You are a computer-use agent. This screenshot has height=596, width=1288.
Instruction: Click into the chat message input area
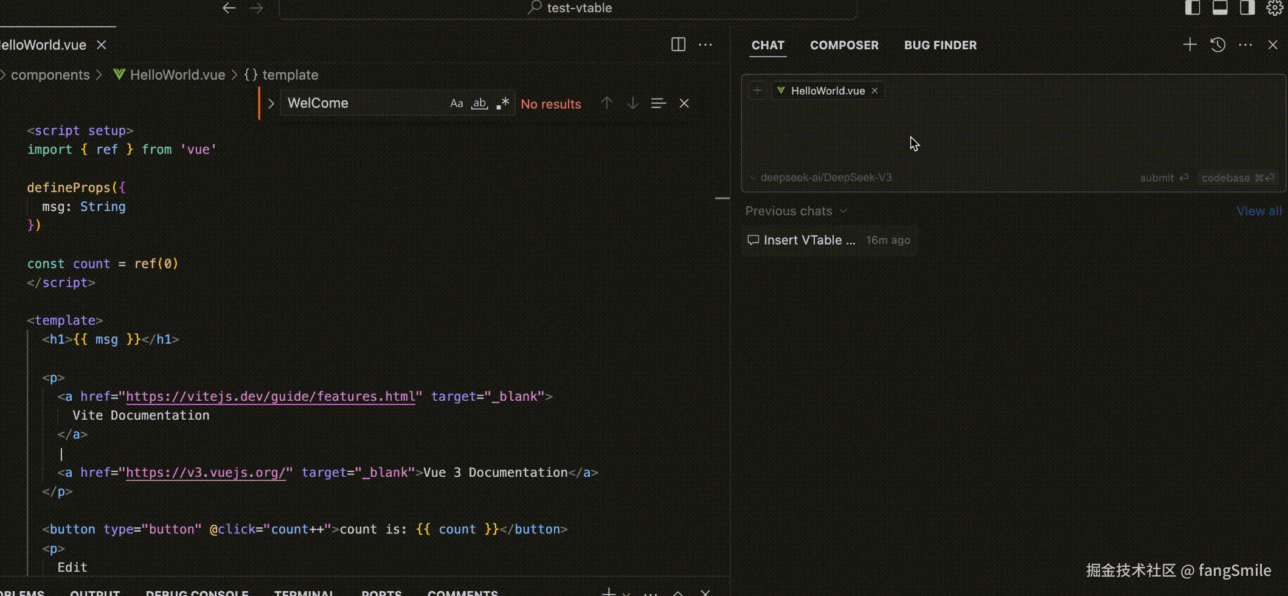[x=1013, y=135]
